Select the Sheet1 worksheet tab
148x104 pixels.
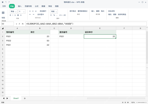(x=16, y=98)
